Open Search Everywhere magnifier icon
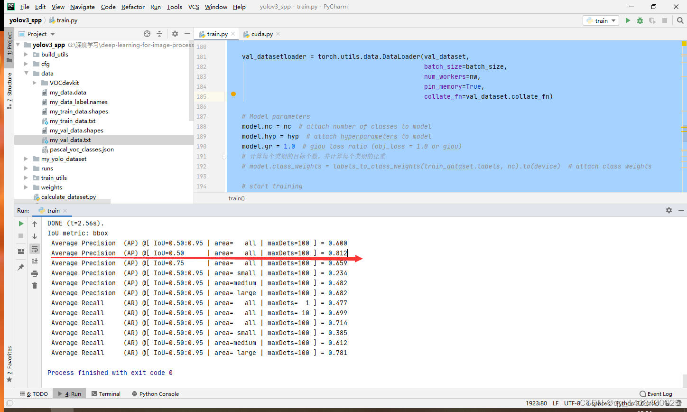 [x=679, y=20]
